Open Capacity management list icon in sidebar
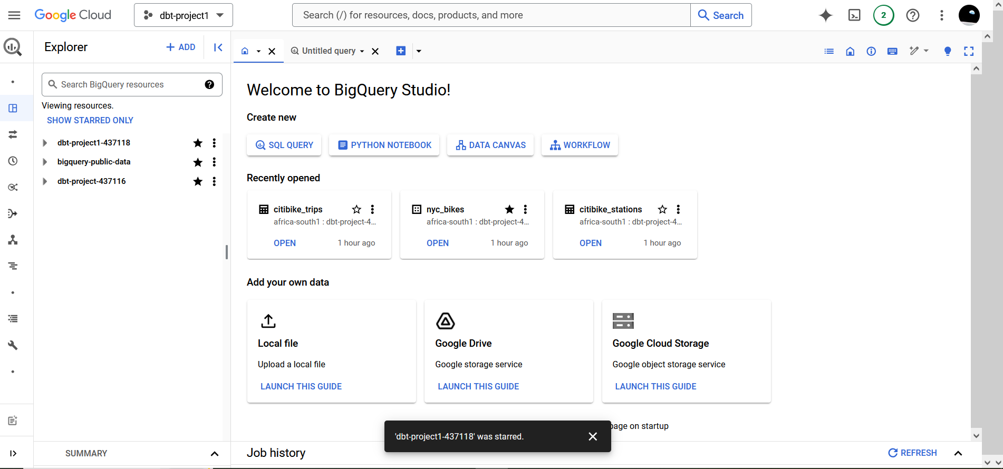The height and width of the screenshot is (469, 1003). point(13,319)
